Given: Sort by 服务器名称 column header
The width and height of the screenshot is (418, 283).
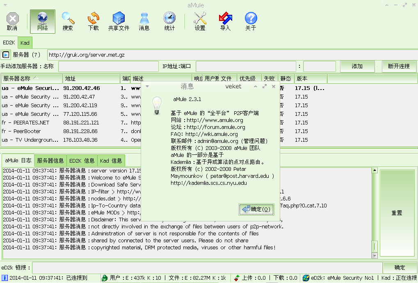Looking at the screenshot, I should coord(32,78).
